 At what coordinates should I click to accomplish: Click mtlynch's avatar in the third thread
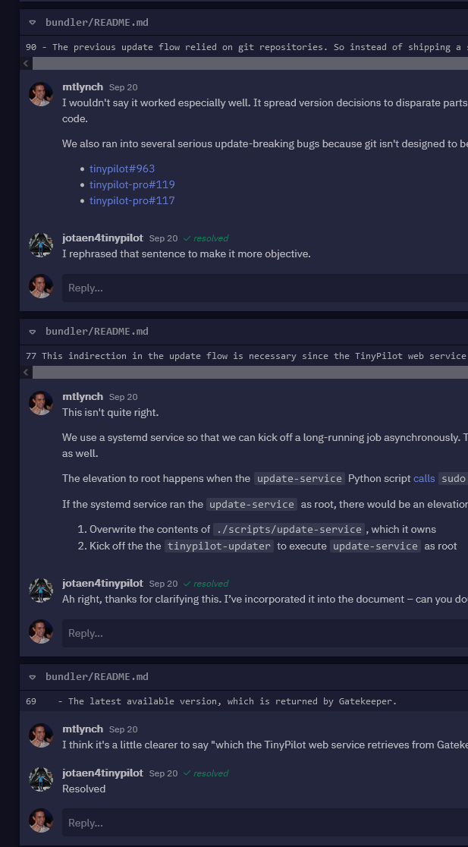coord(41,736)
